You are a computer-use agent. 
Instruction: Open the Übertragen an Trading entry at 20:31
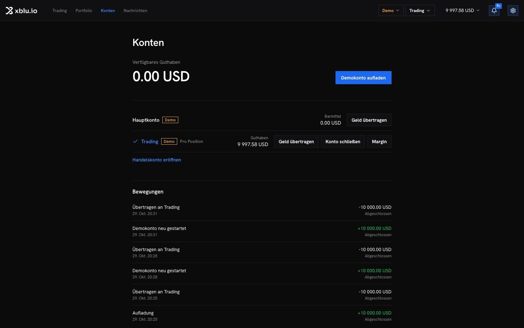point(262,210)
